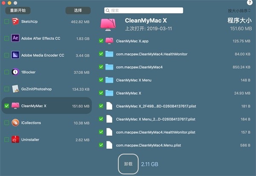Check the iCollections checkbox
Viewport: 256px width, 176px height.
pyautogui.click(x=6, y=123)
